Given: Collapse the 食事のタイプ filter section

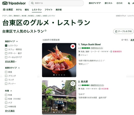Looking at the screenshot, I should point(19,68).
